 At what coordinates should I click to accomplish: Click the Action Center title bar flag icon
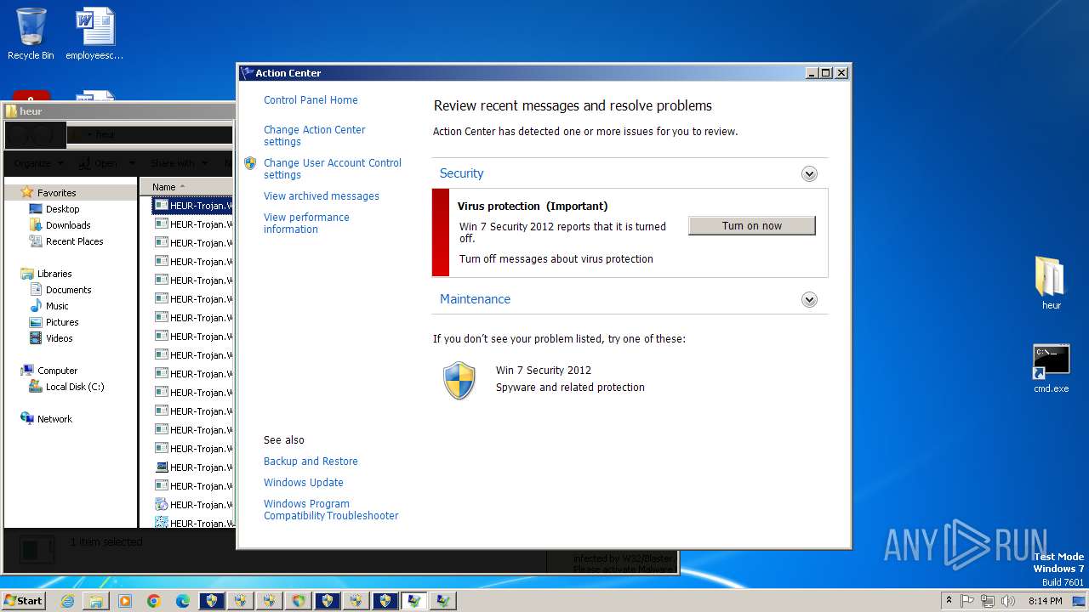point(248,73)
